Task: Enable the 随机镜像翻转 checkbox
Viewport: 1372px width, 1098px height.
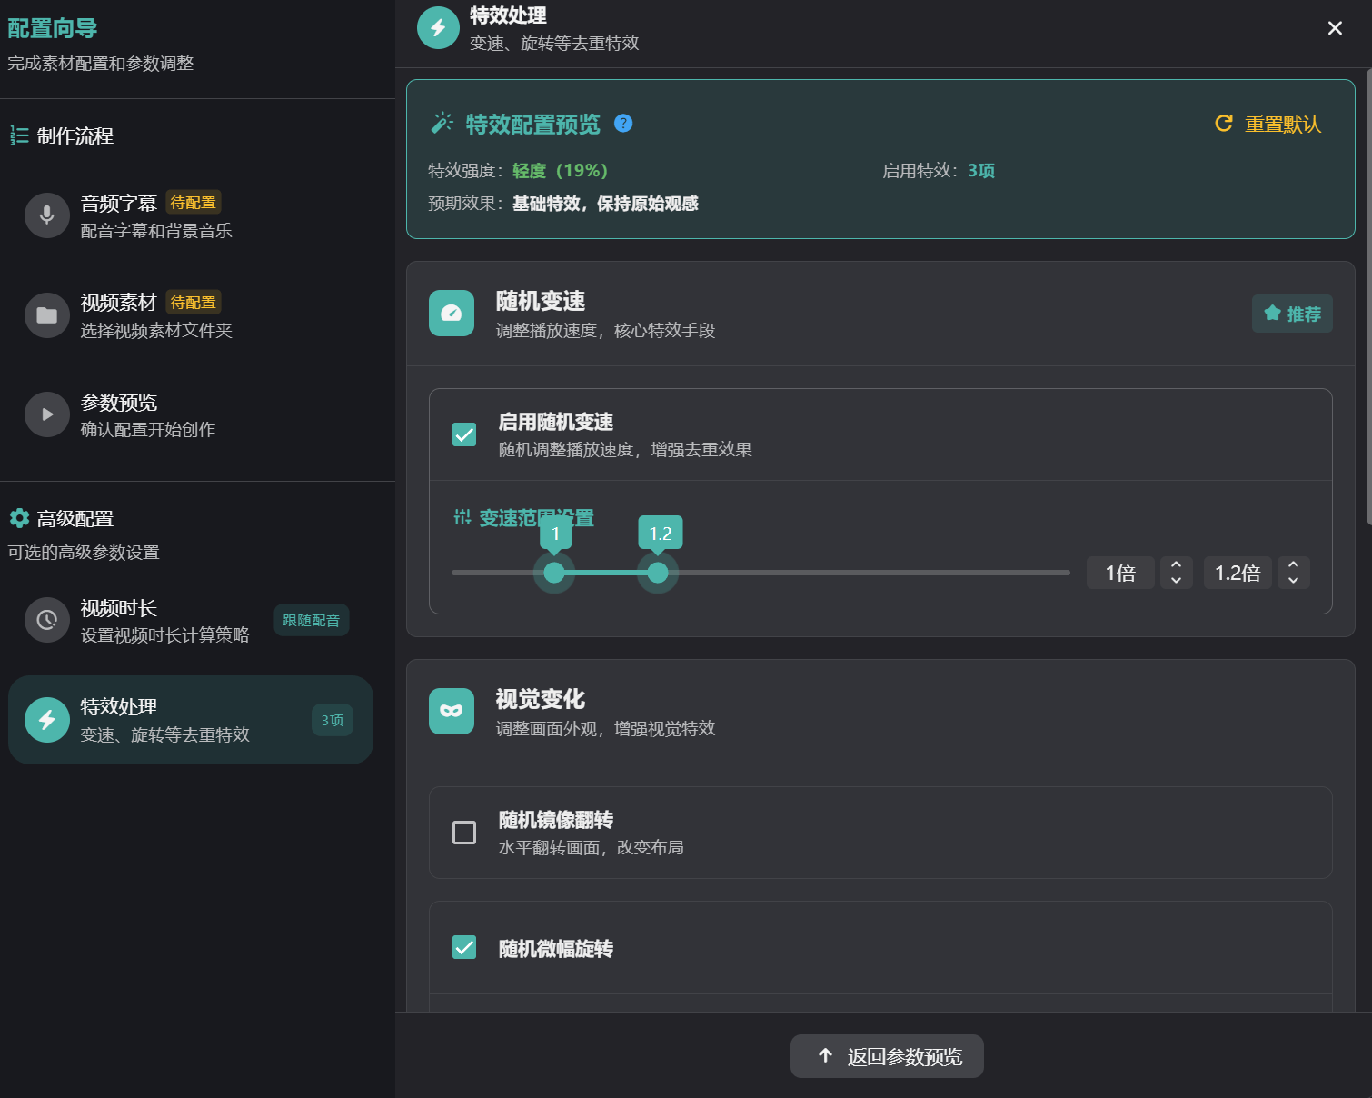Action: (464, 833)
